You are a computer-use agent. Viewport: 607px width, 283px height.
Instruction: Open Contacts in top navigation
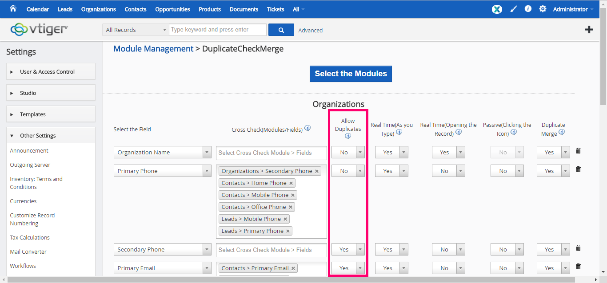[x=136, y=9]
